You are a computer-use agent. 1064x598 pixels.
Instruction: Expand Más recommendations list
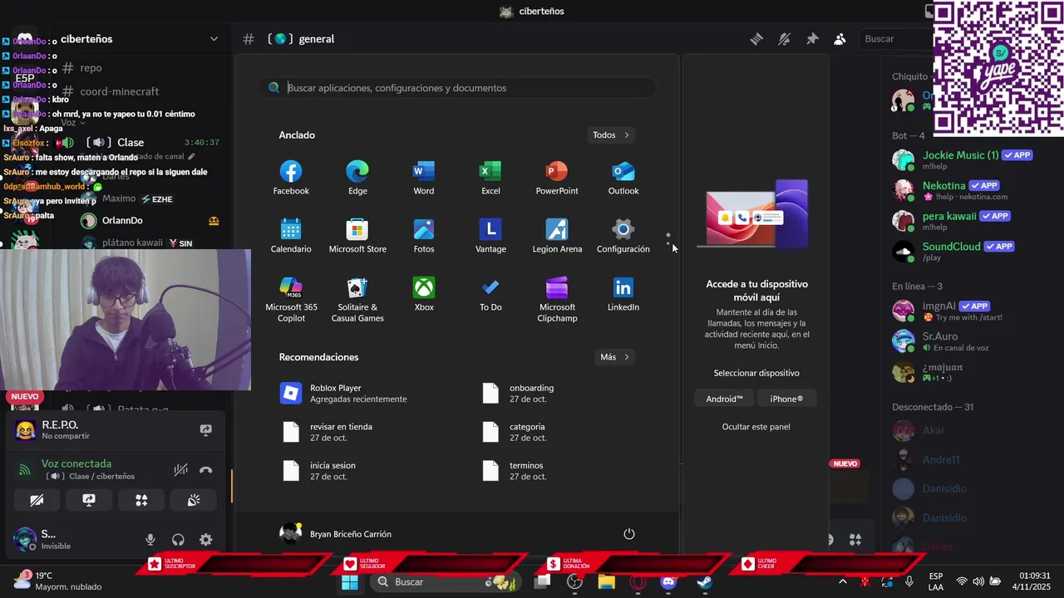(615, 357)
